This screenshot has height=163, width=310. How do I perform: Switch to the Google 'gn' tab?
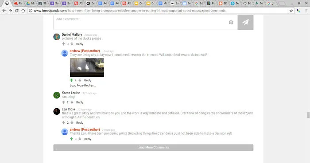click(x=271, y=4)
